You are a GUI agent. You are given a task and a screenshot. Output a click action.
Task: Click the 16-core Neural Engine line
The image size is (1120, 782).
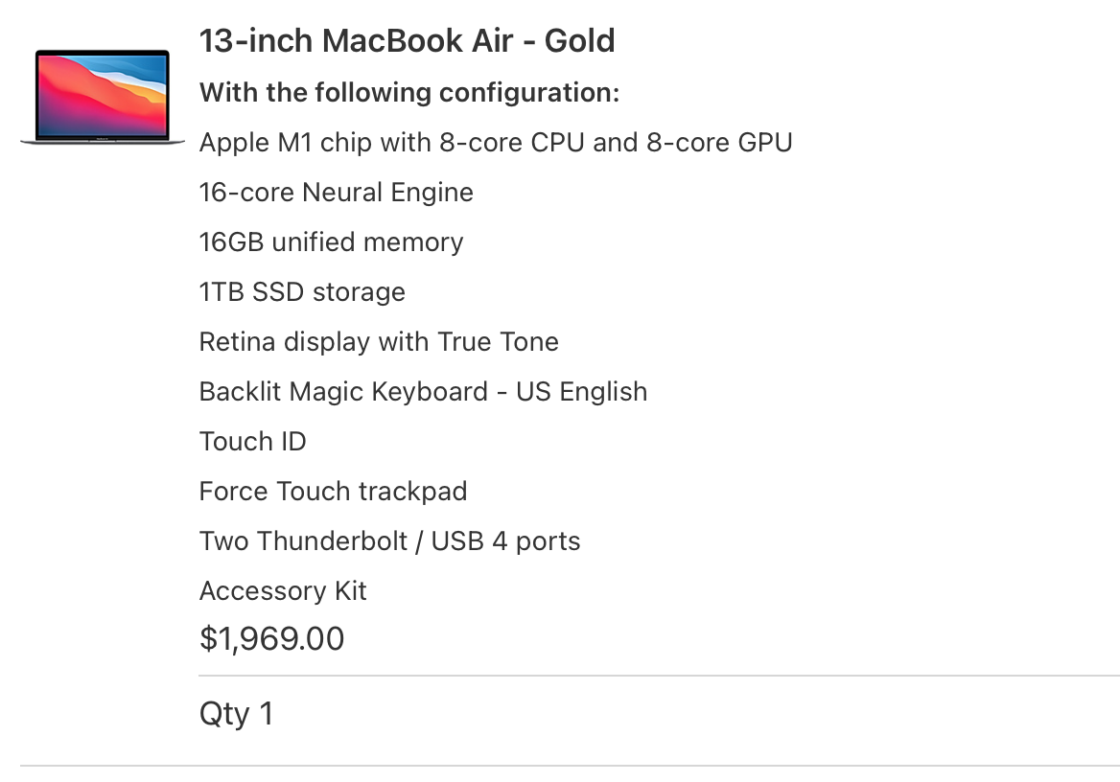click(337, 193)
